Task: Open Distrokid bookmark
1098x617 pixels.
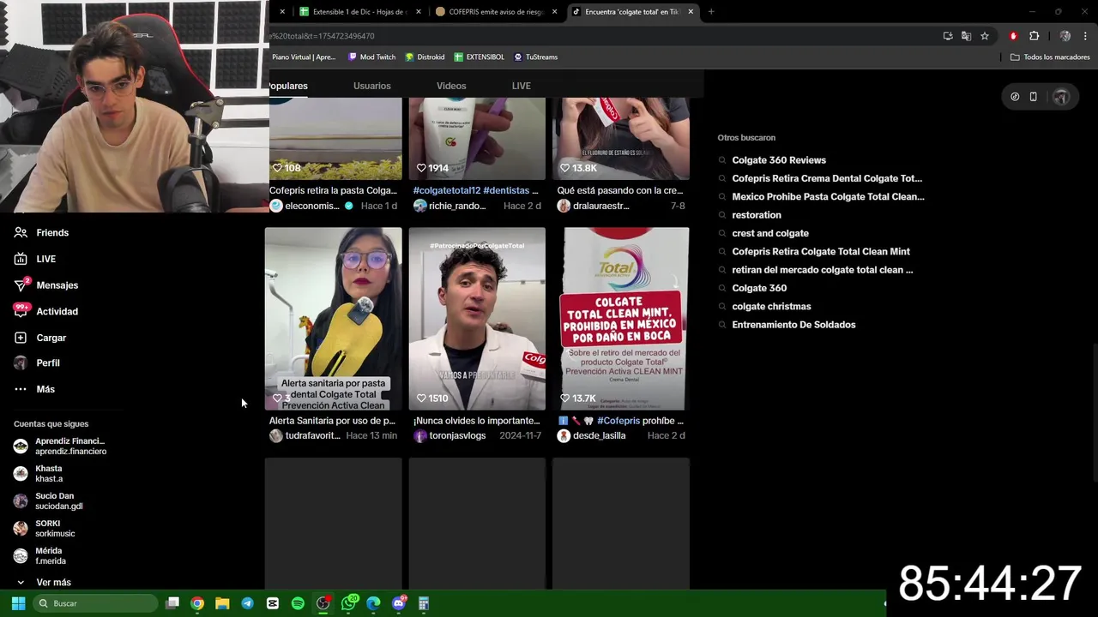Action: tap(425, 57)
